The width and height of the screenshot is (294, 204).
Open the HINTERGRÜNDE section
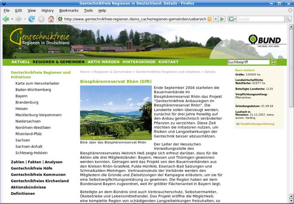[x=139, y=62]
